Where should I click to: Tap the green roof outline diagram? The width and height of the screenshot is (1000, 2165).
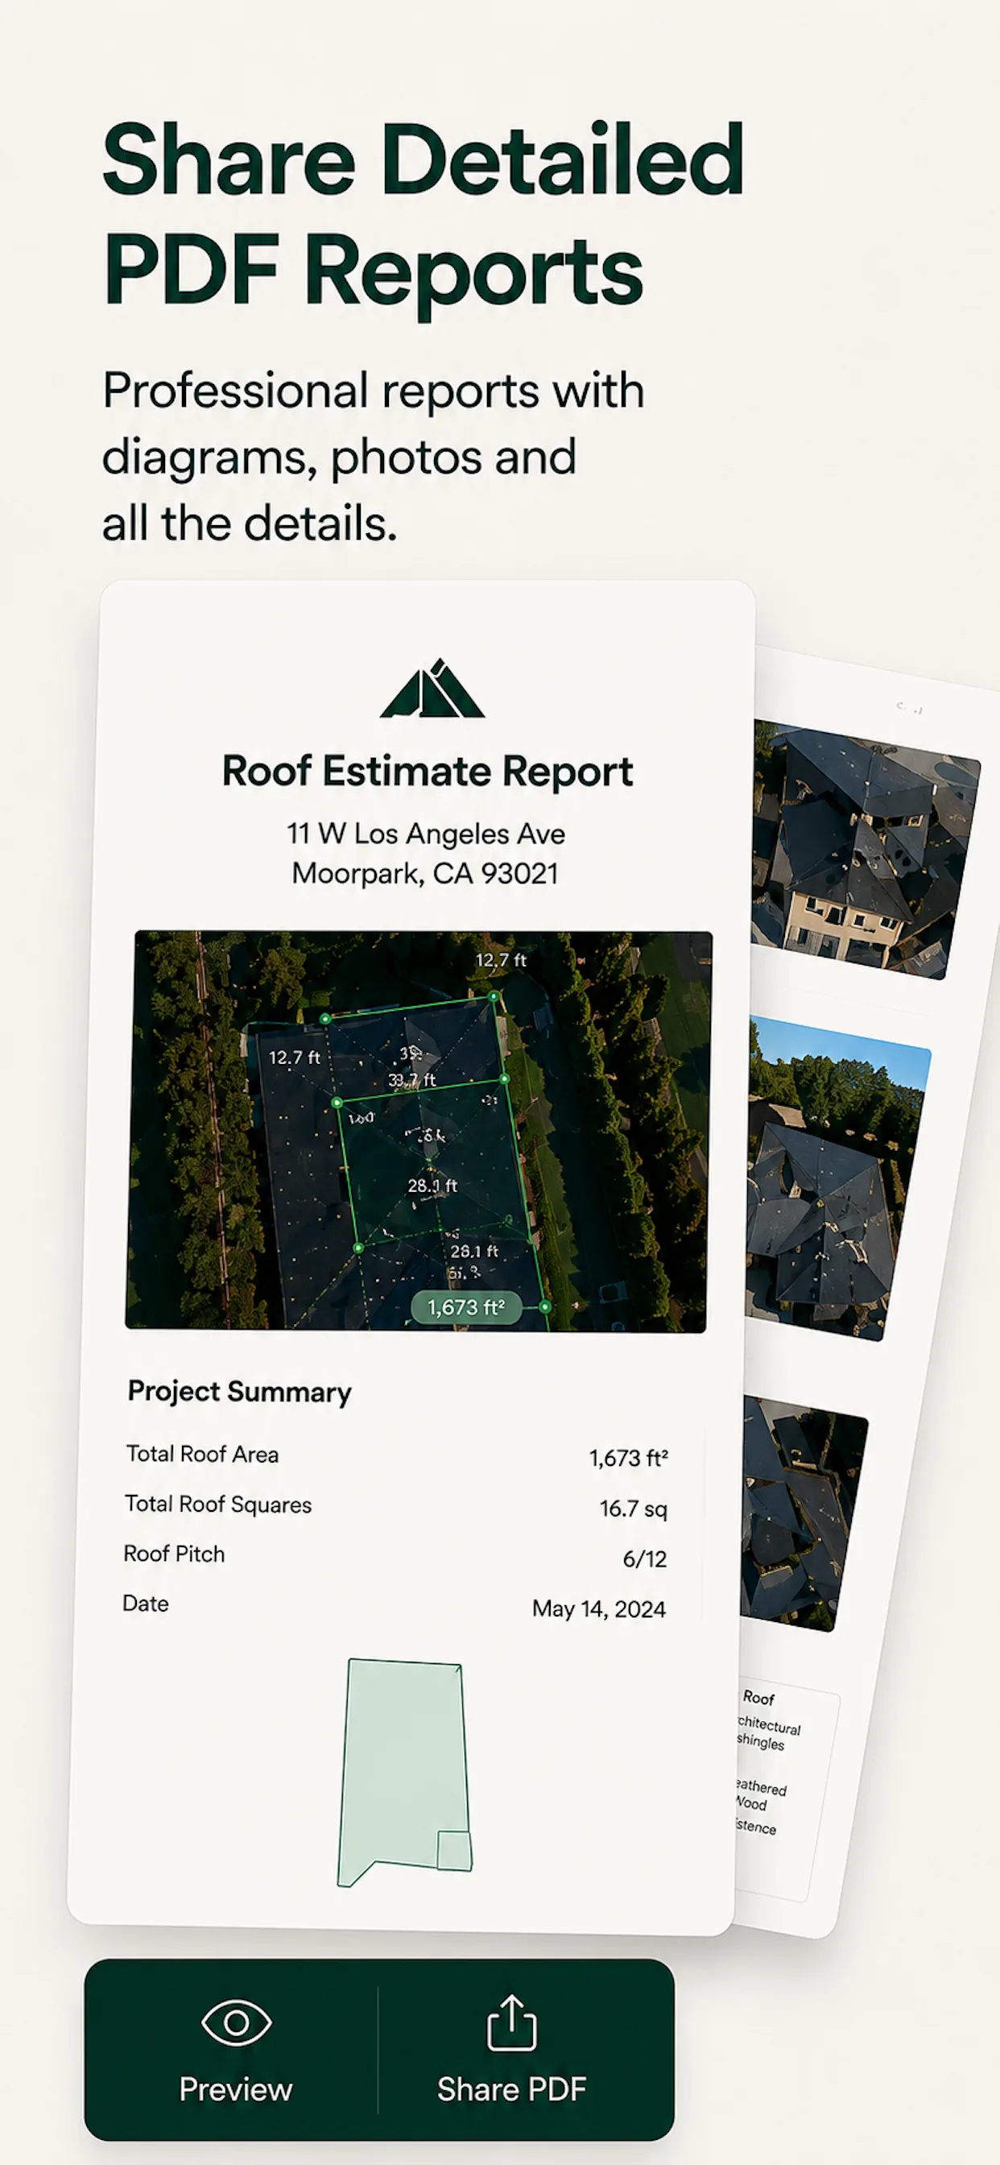pyautogui.click(x=404, y=1773)
